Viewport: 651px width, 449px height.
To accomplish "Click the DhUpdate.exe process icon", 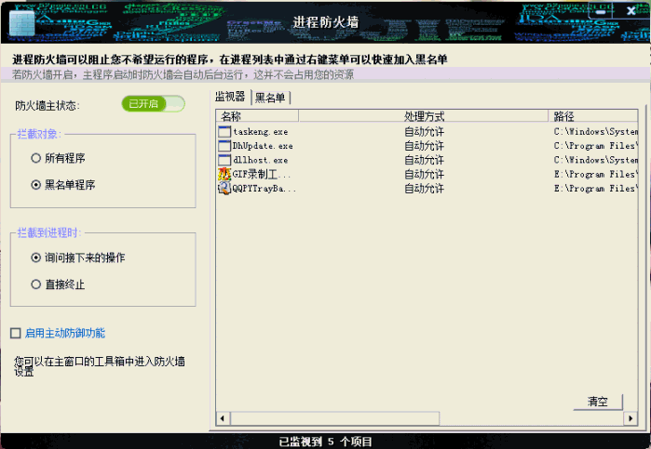I will (224, 146).
